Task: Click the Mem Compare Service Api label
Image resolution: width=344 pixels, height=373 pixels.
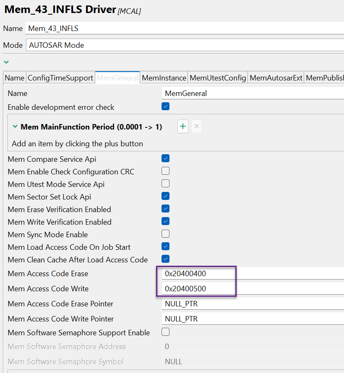Action: click(x=52, y=159)
